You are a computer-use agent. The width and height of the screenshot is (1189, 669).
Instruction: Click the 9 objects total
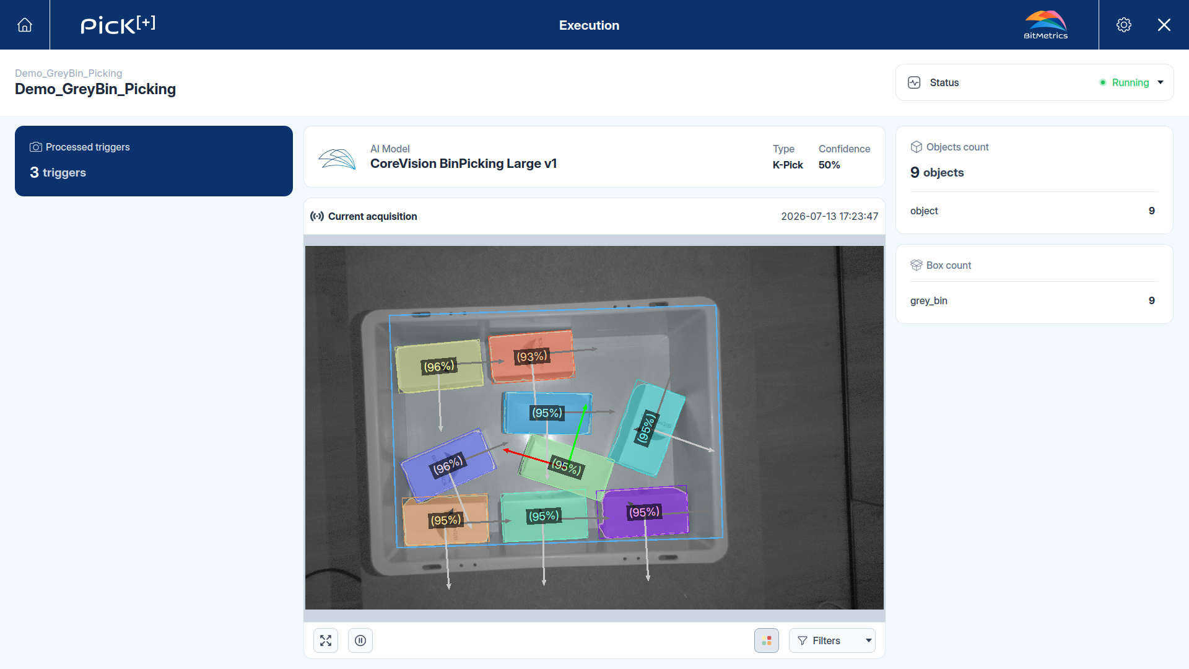pos(937,172)
